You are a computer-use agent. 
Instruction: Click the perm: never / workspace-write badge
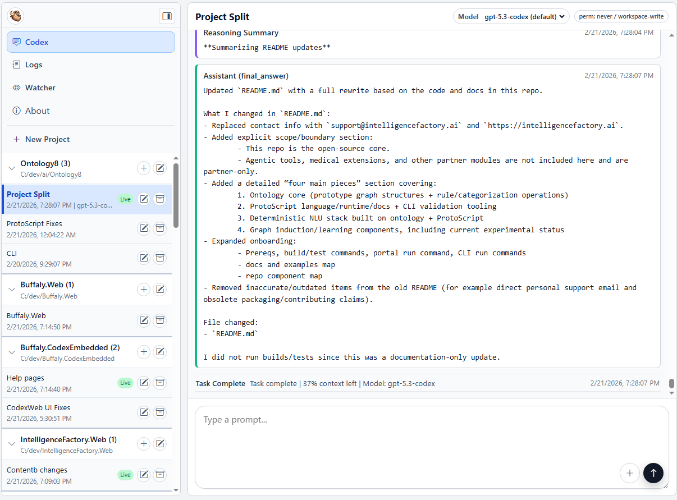tap(621, 16)
